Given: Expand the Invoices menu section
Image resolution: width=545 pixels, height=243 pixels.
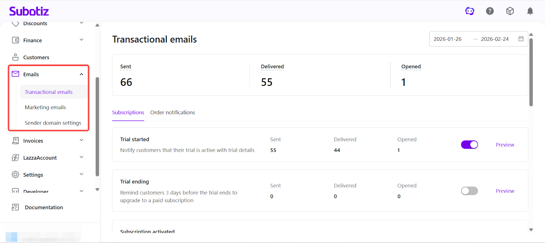Looking at the screenshot, I should (x=81, y=140).
